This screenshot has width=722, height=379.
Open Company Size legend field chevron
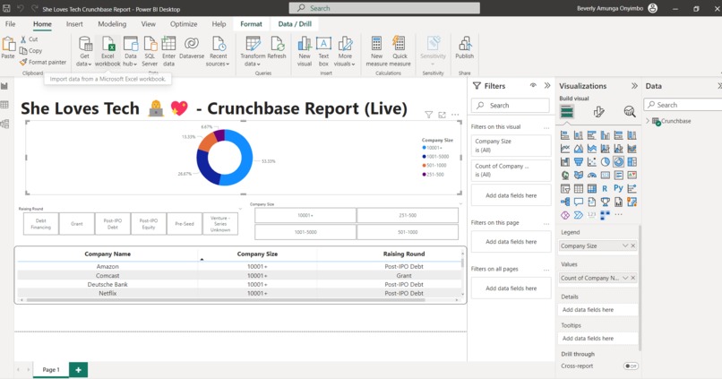pos(625,245)
